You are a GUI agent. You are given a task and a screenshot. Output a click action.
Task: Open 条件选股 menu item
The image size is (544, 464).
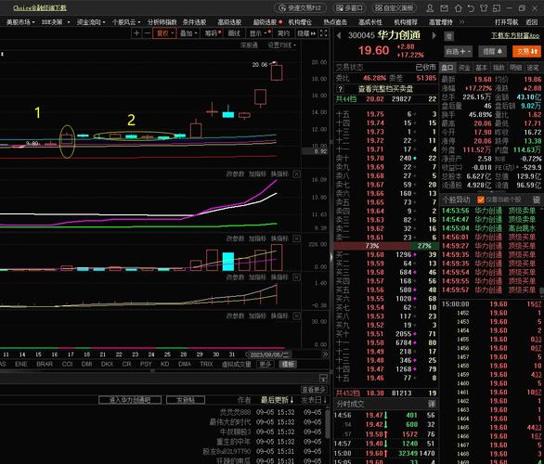click(194, 22)
